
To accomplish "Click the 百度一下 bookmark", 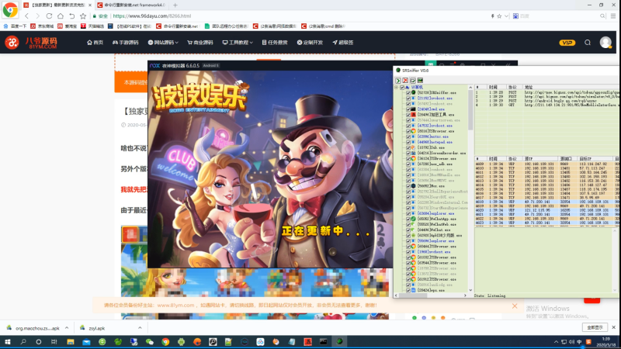I will [15, 26].
